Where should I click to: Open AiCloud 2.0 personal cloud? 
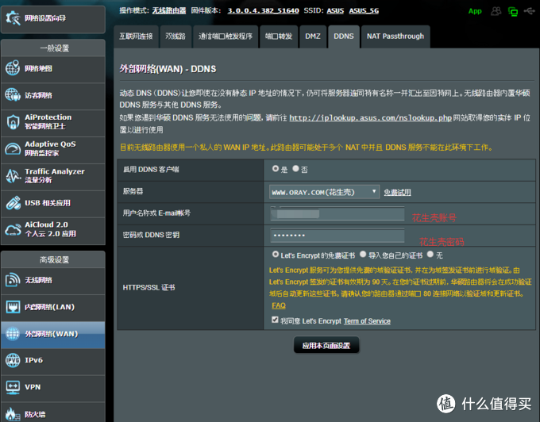52,229
